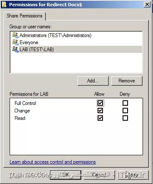The image size is (153, 184).
Task: Close the Permissions for Redirect Docs$ dialog
Action: point(147,5)
